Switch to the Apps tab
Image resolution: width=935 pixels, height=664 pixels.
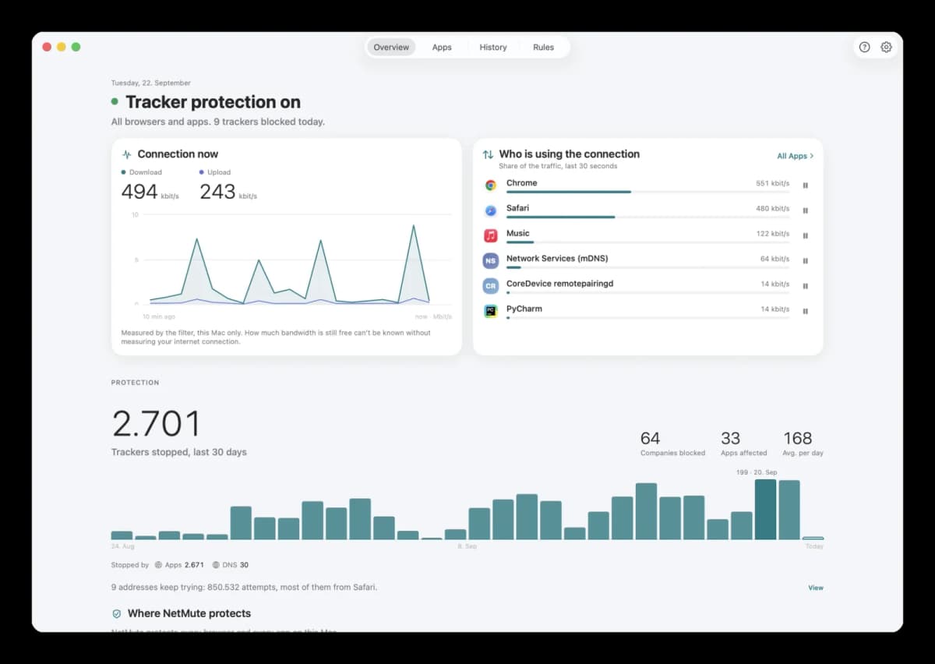442,48
